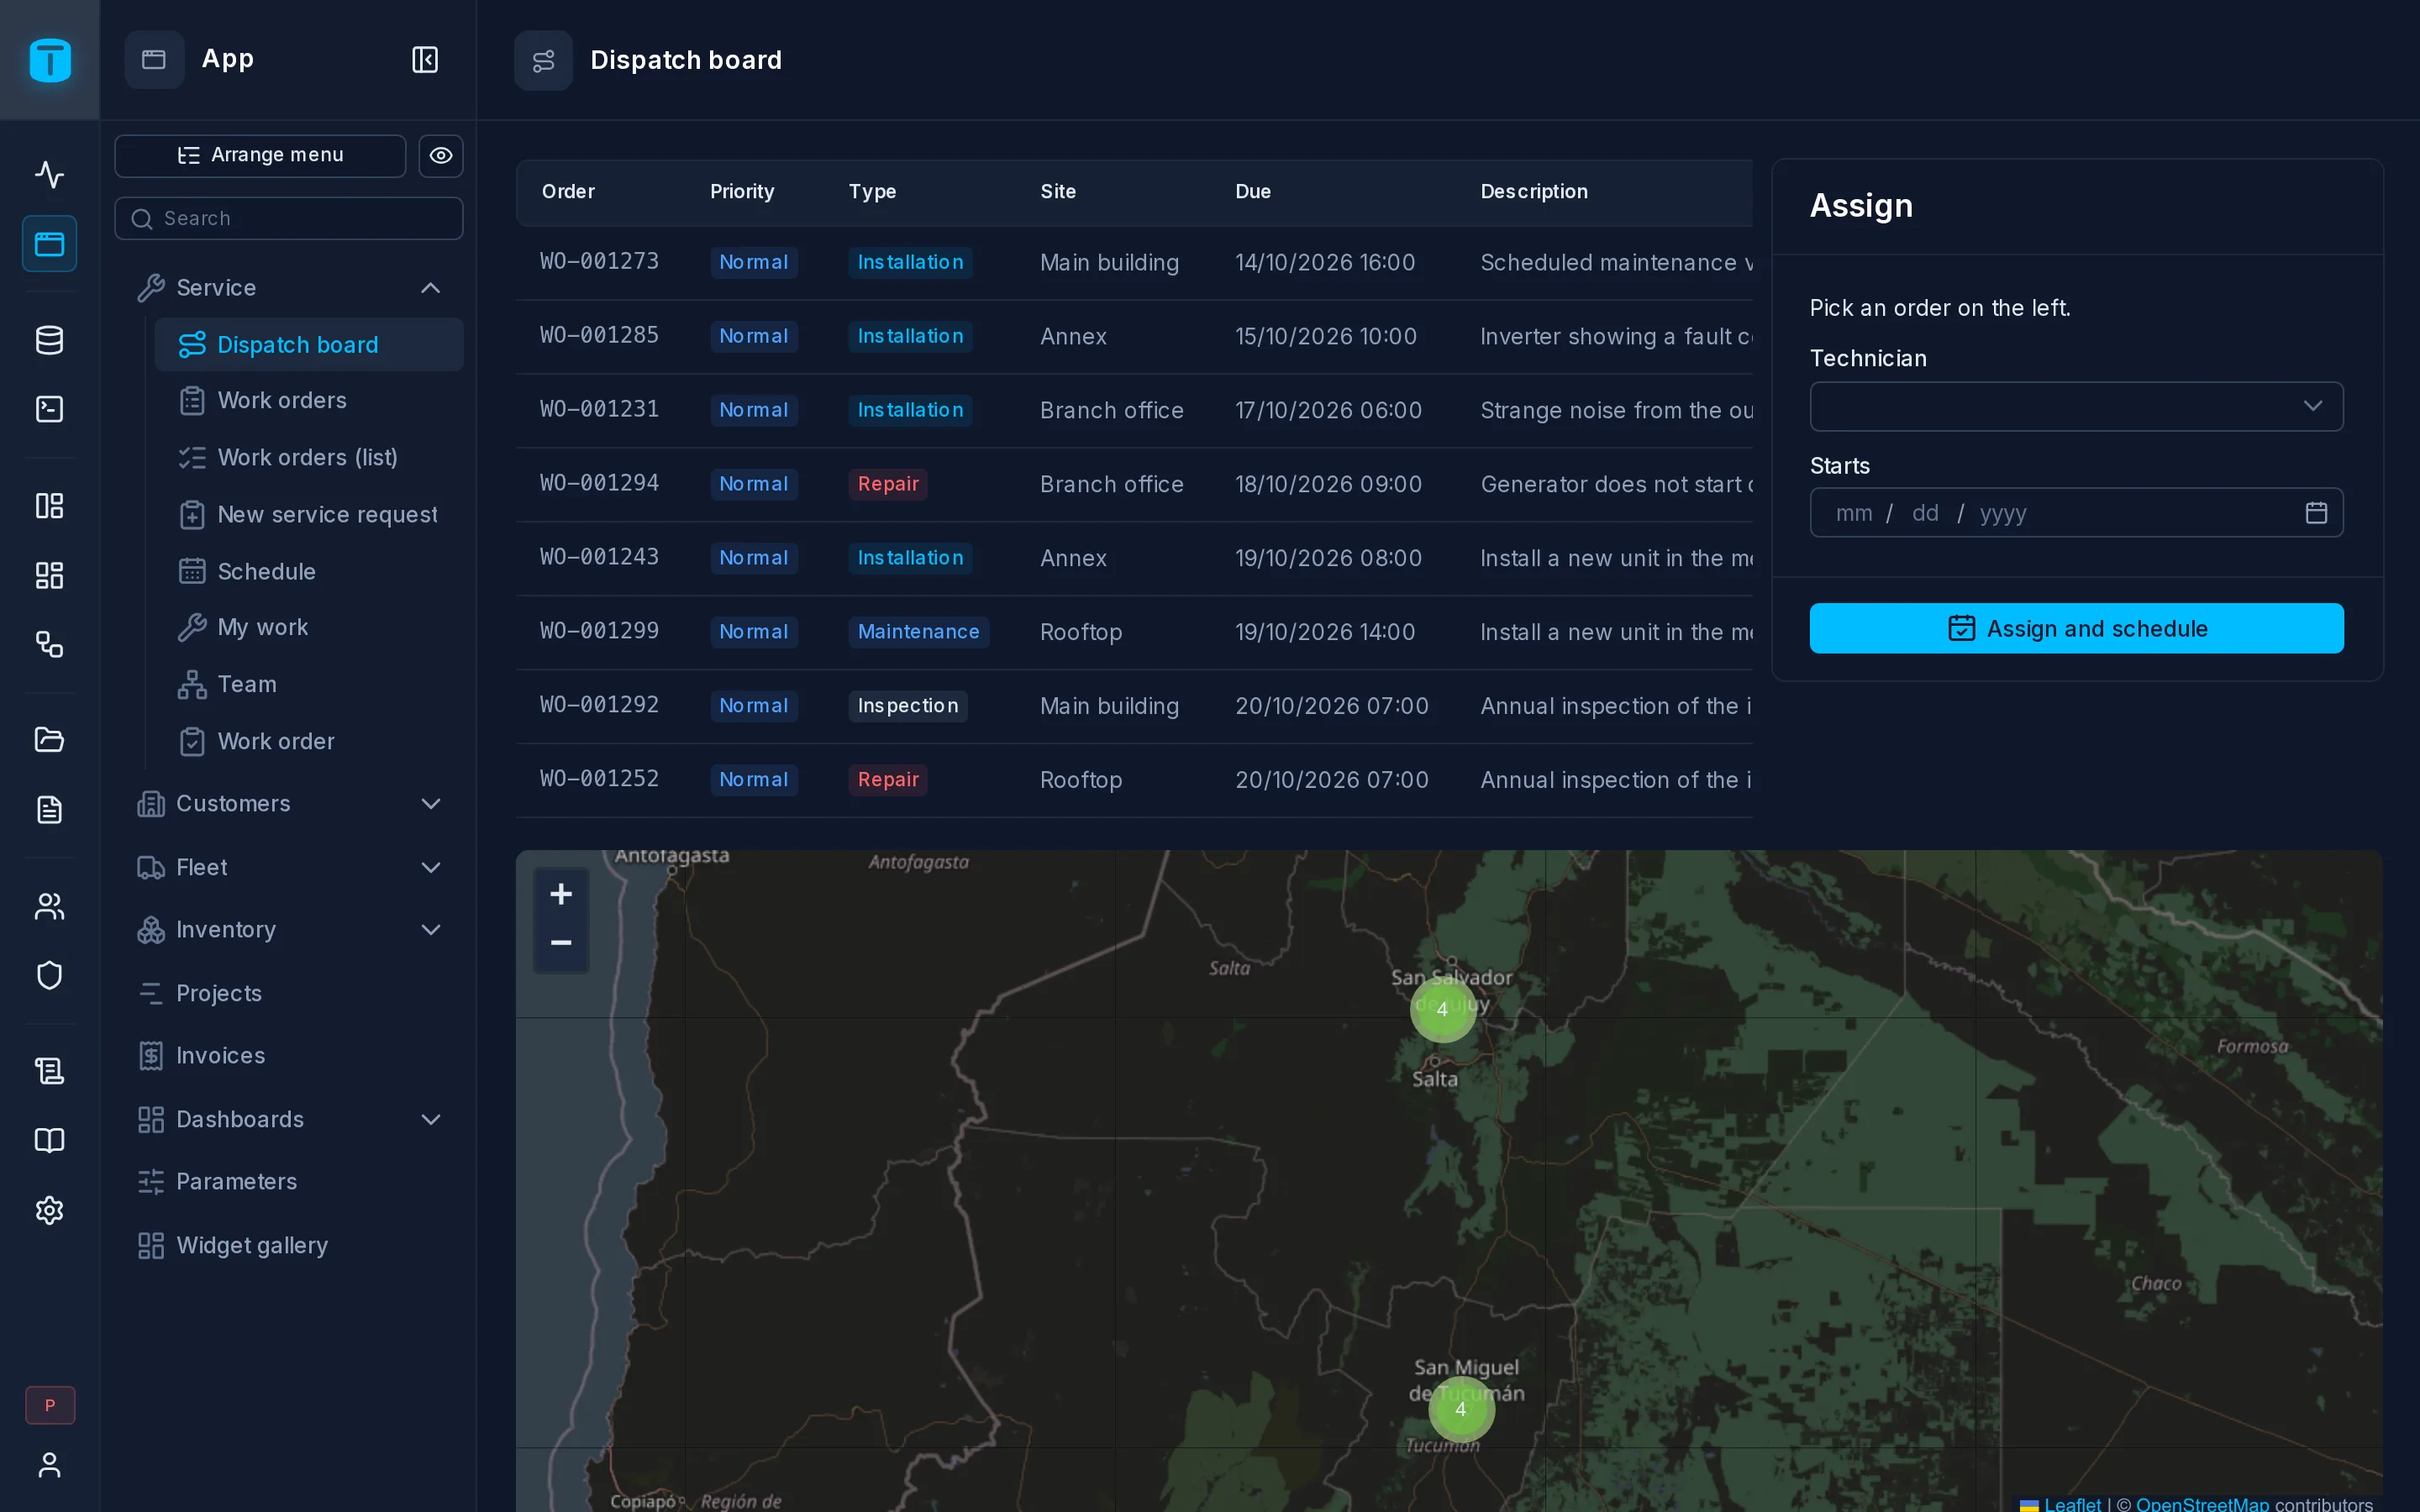Open the calendar picker in Starts field
Image resolution: width=2420 pixels, height=1512 pixels.
(x=2316, y=513)
